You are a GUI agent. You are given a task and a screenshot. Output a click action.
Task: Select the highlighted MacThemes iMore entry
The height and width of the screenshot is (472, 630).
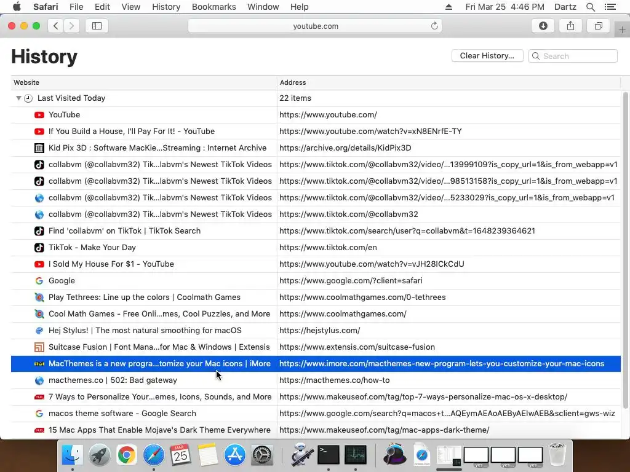(x=316, y=364)
